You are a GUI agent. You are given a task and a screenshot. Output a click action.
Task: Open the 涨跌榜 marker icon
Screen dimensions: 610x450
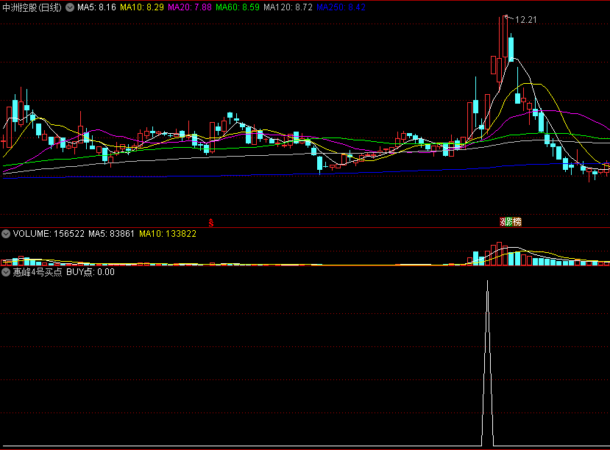pyautogui.click(x=511, y=222)
